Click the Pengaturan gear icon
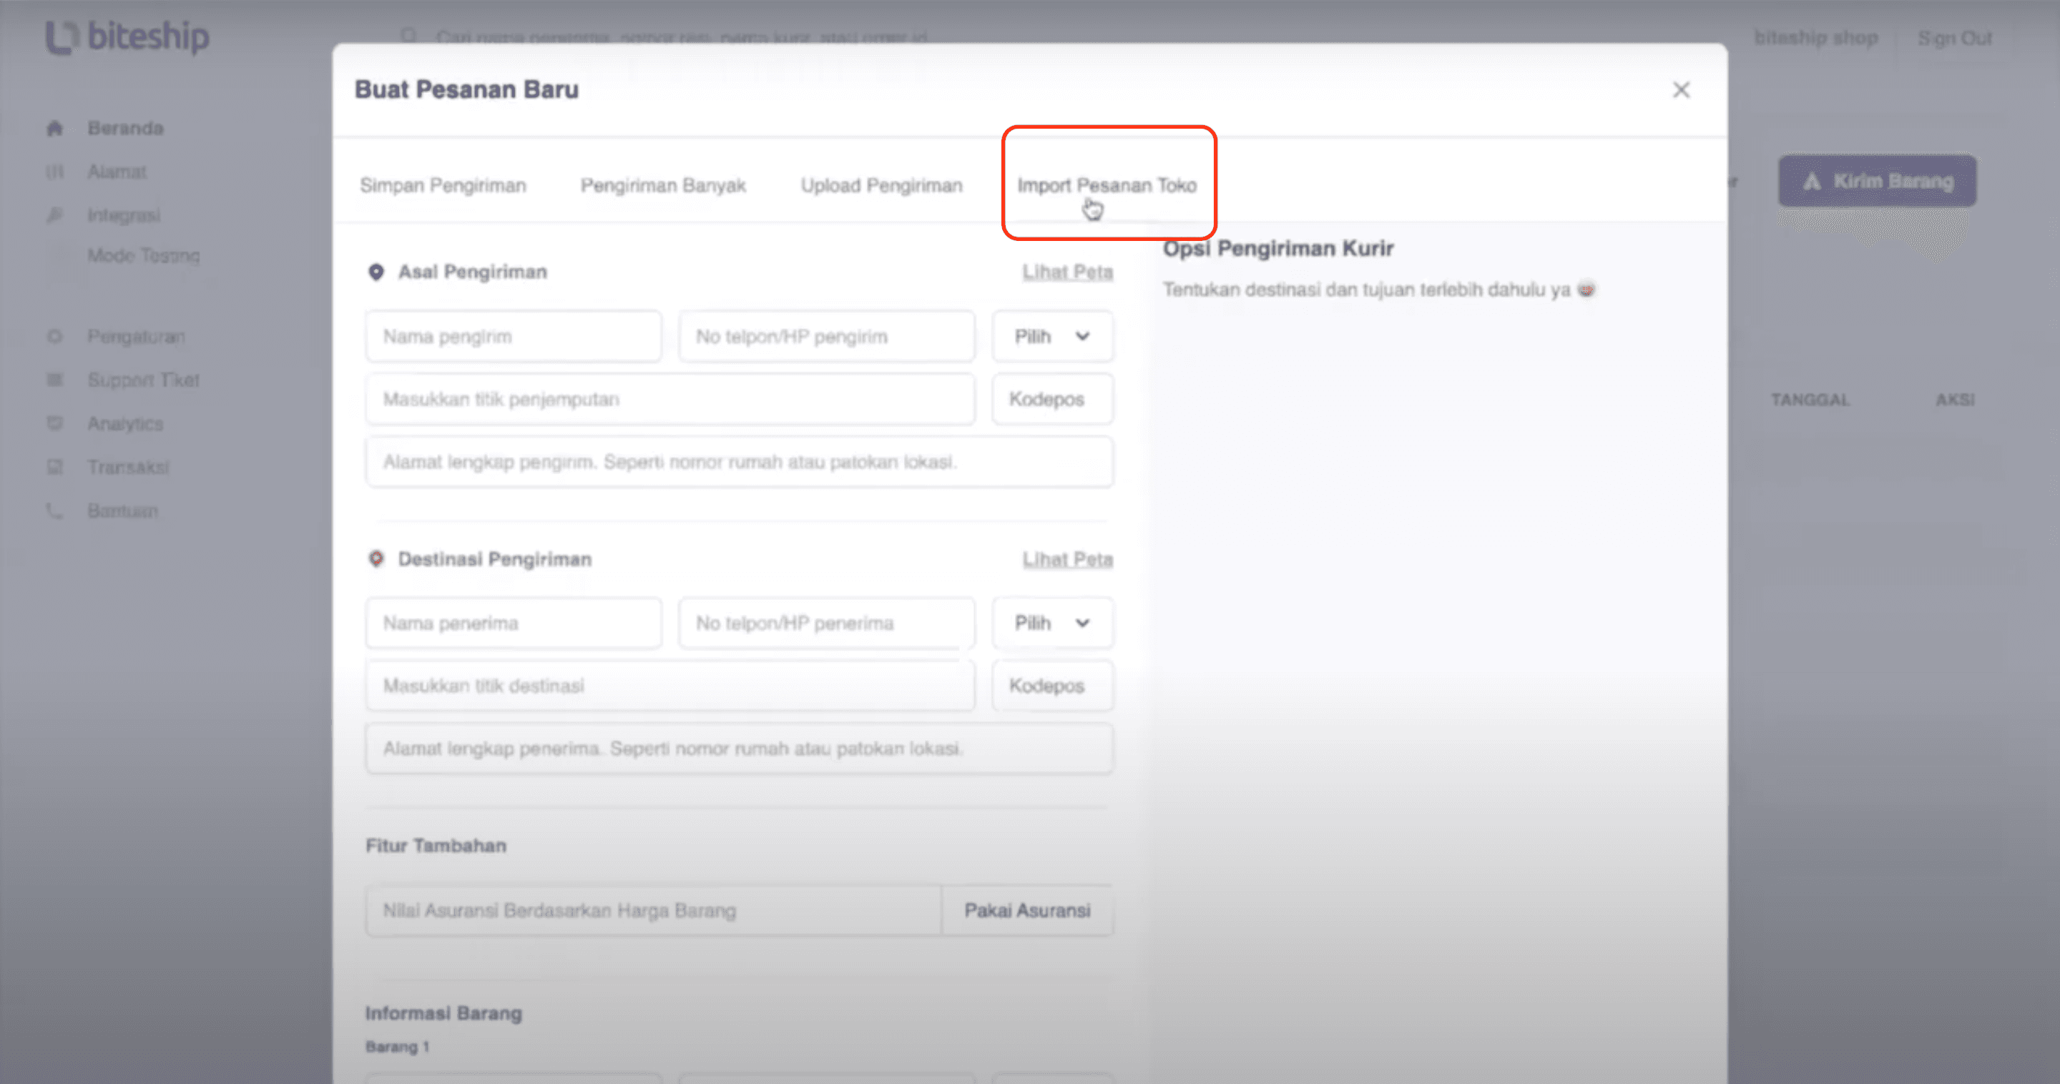2060x1084 pixels. pos(54,337)
